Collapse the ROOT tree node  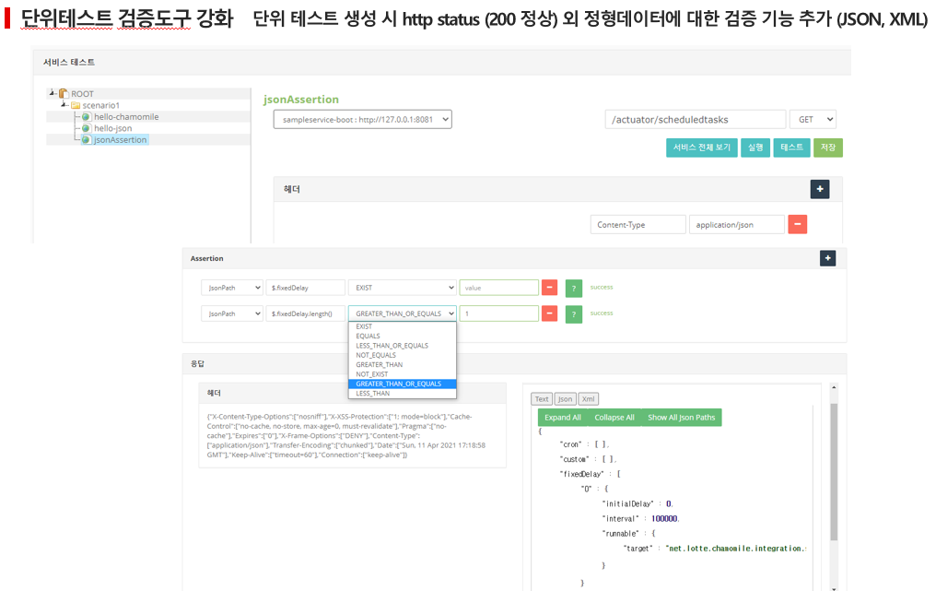click(x=53, y=92)
